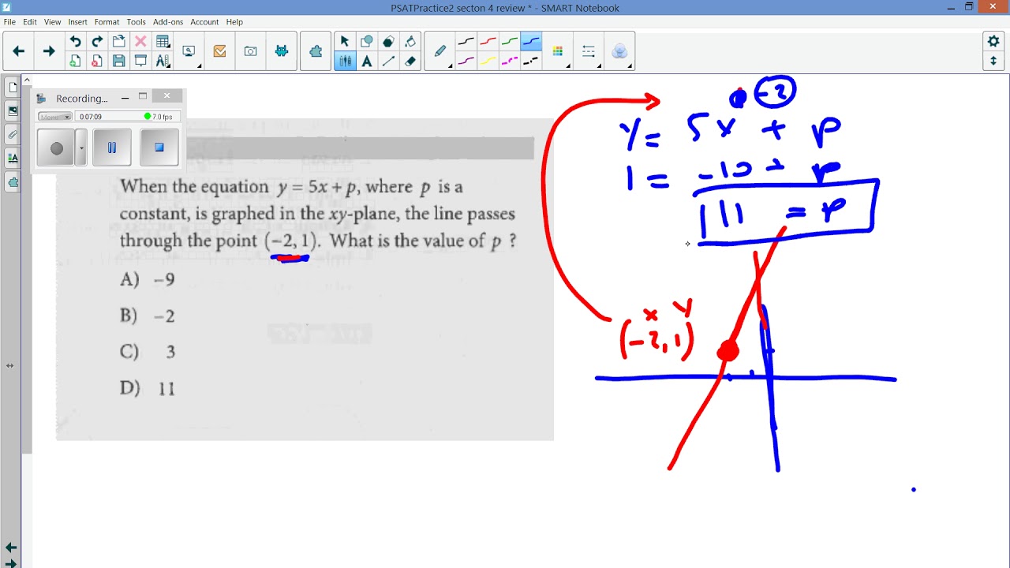The image size is (1010, 568).
Task: Select the Text tool
Action: [x=366, y=61]
